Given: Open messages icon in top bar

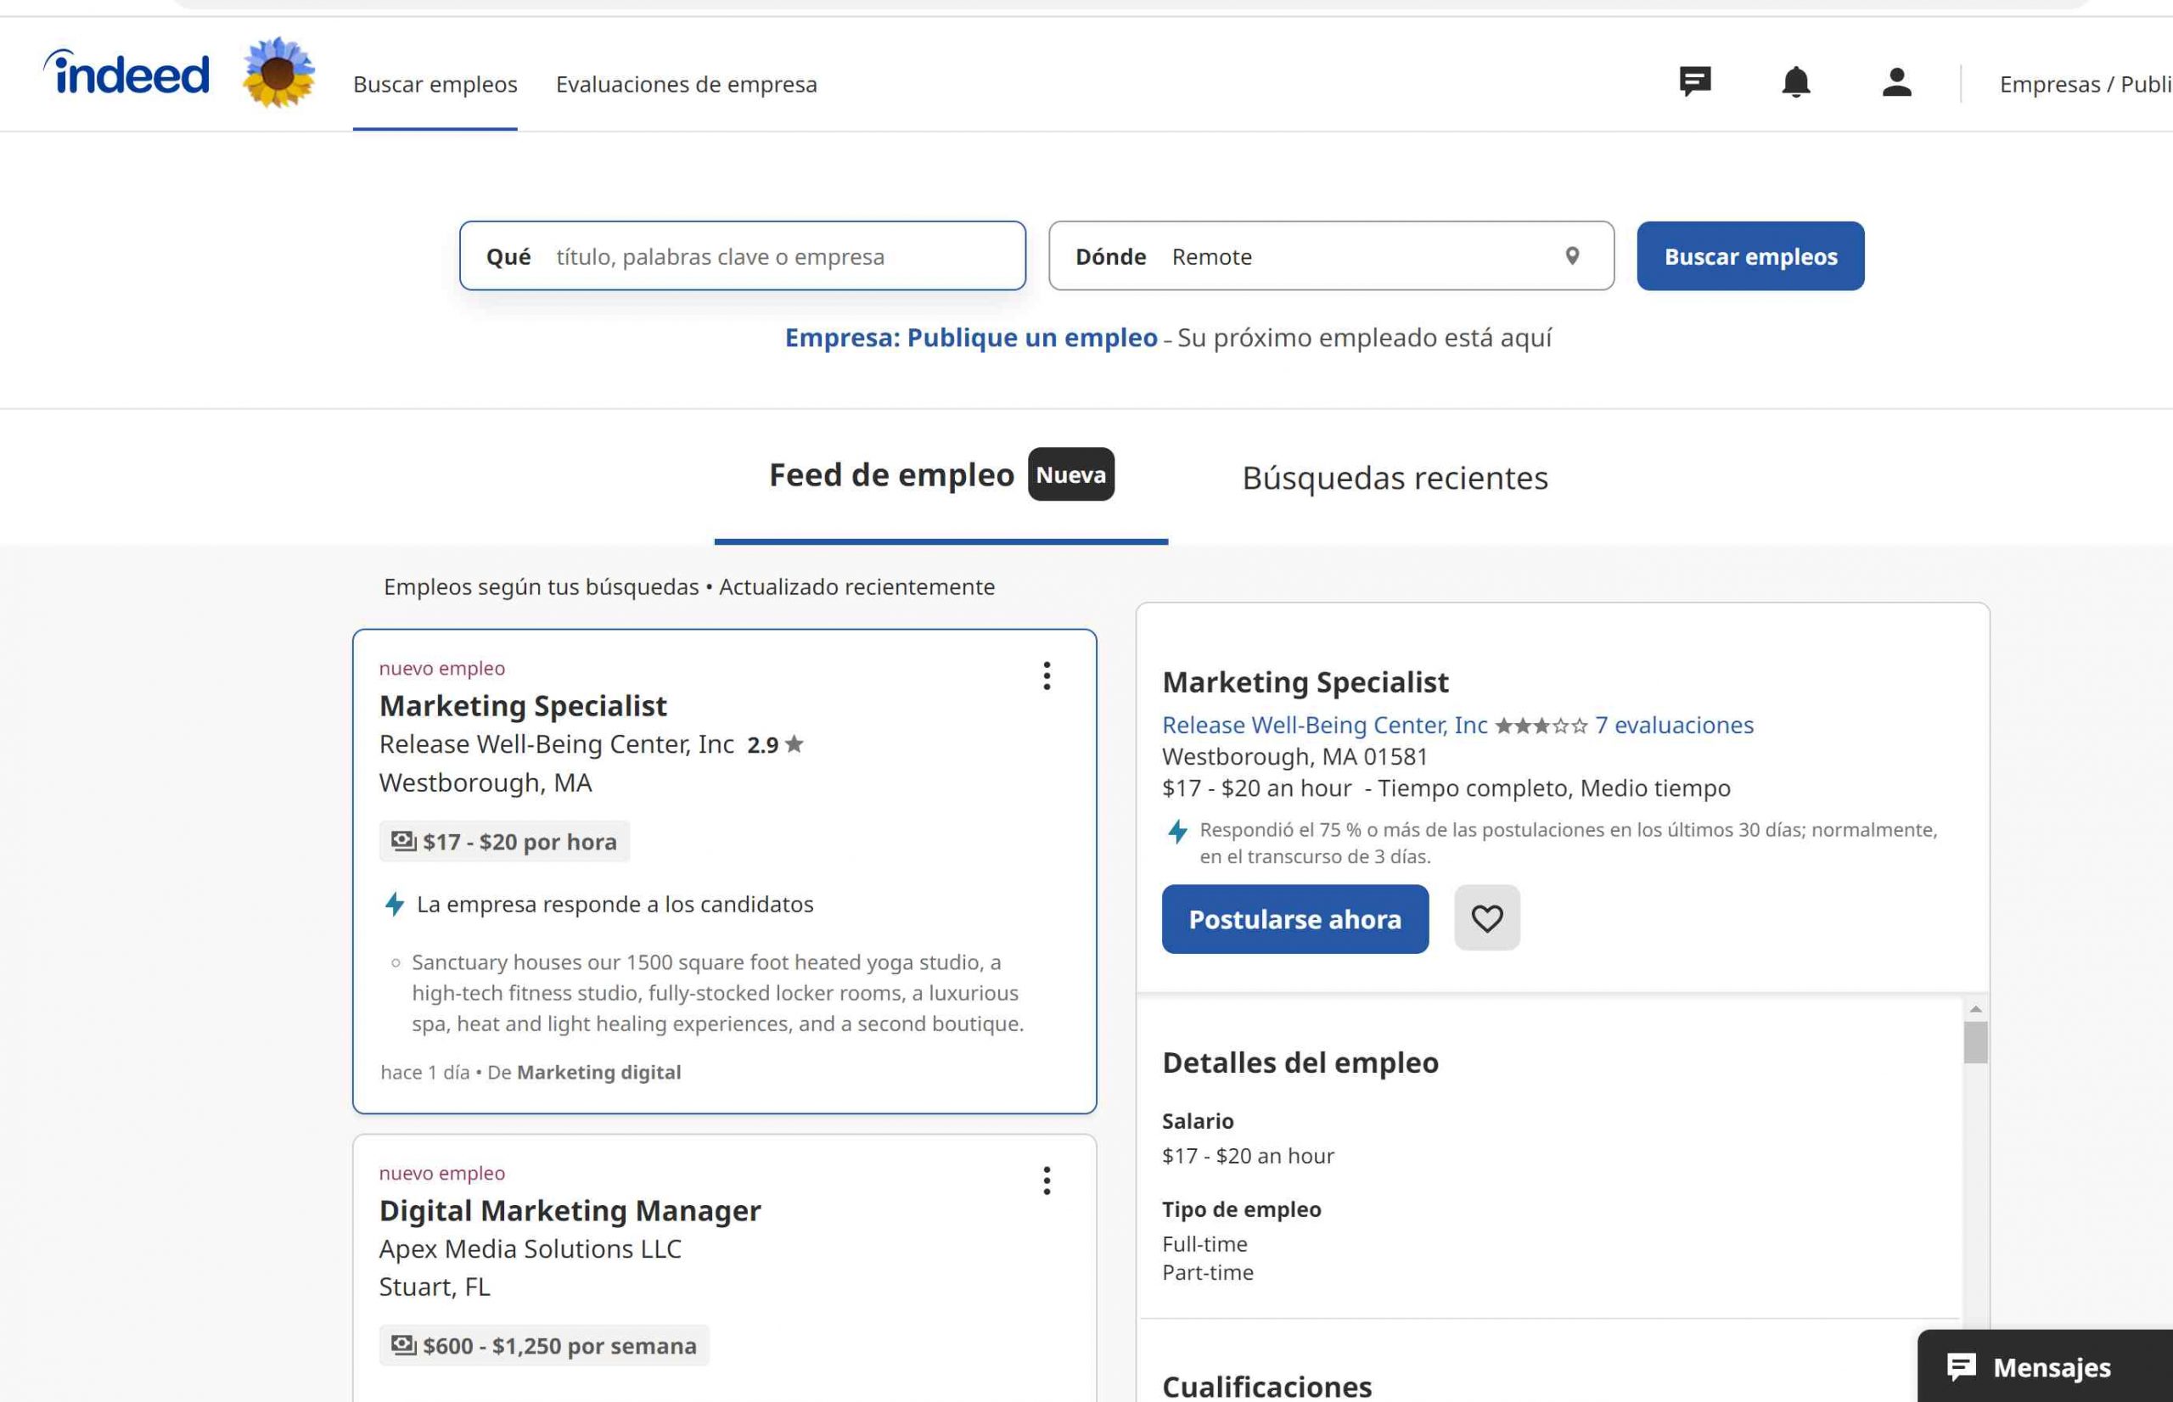Looking at the screenshot, I should click(x=1695, y=82).
